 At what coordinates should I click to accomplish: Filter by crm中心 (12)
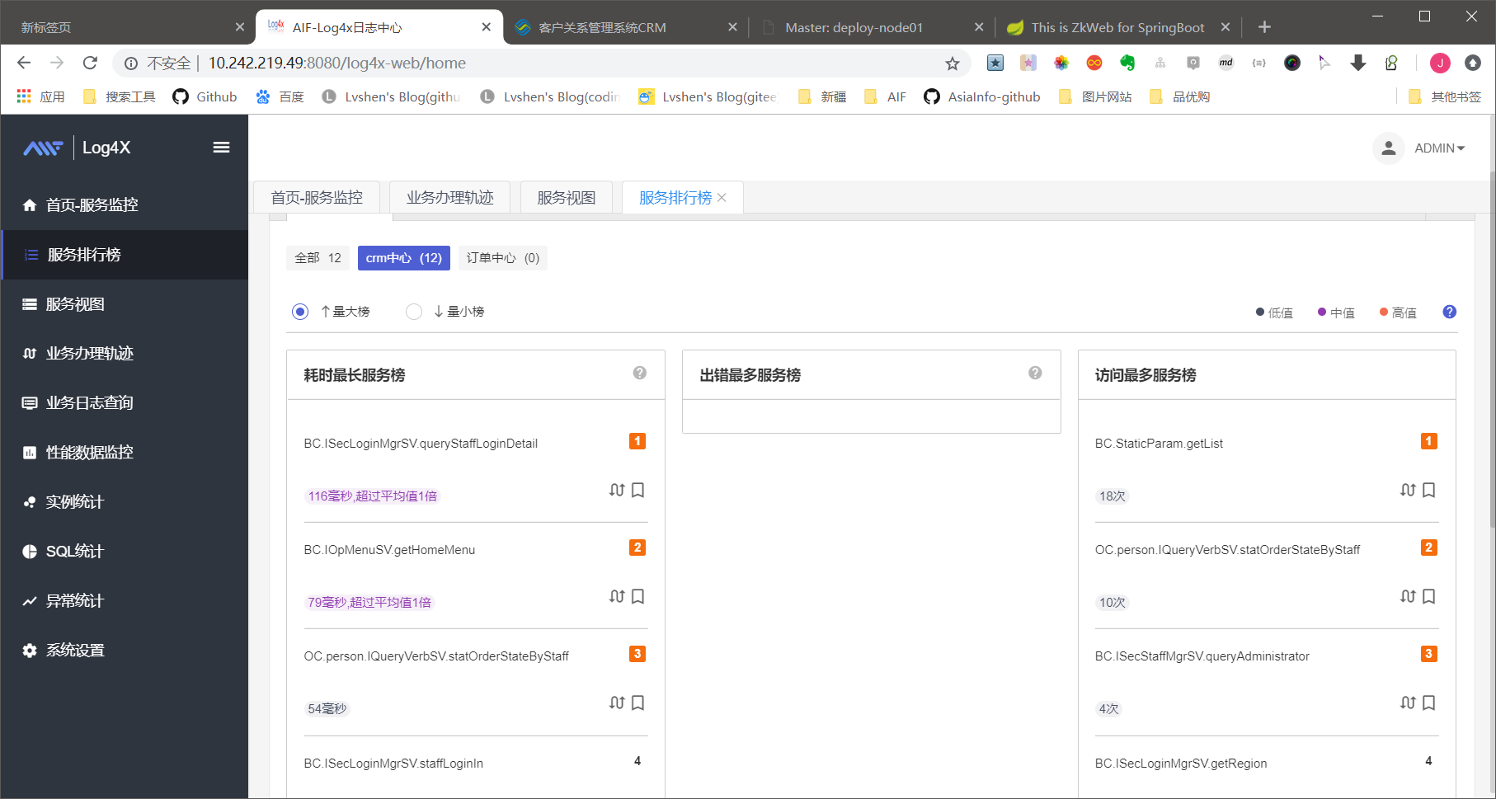click(x=404, y=258)
